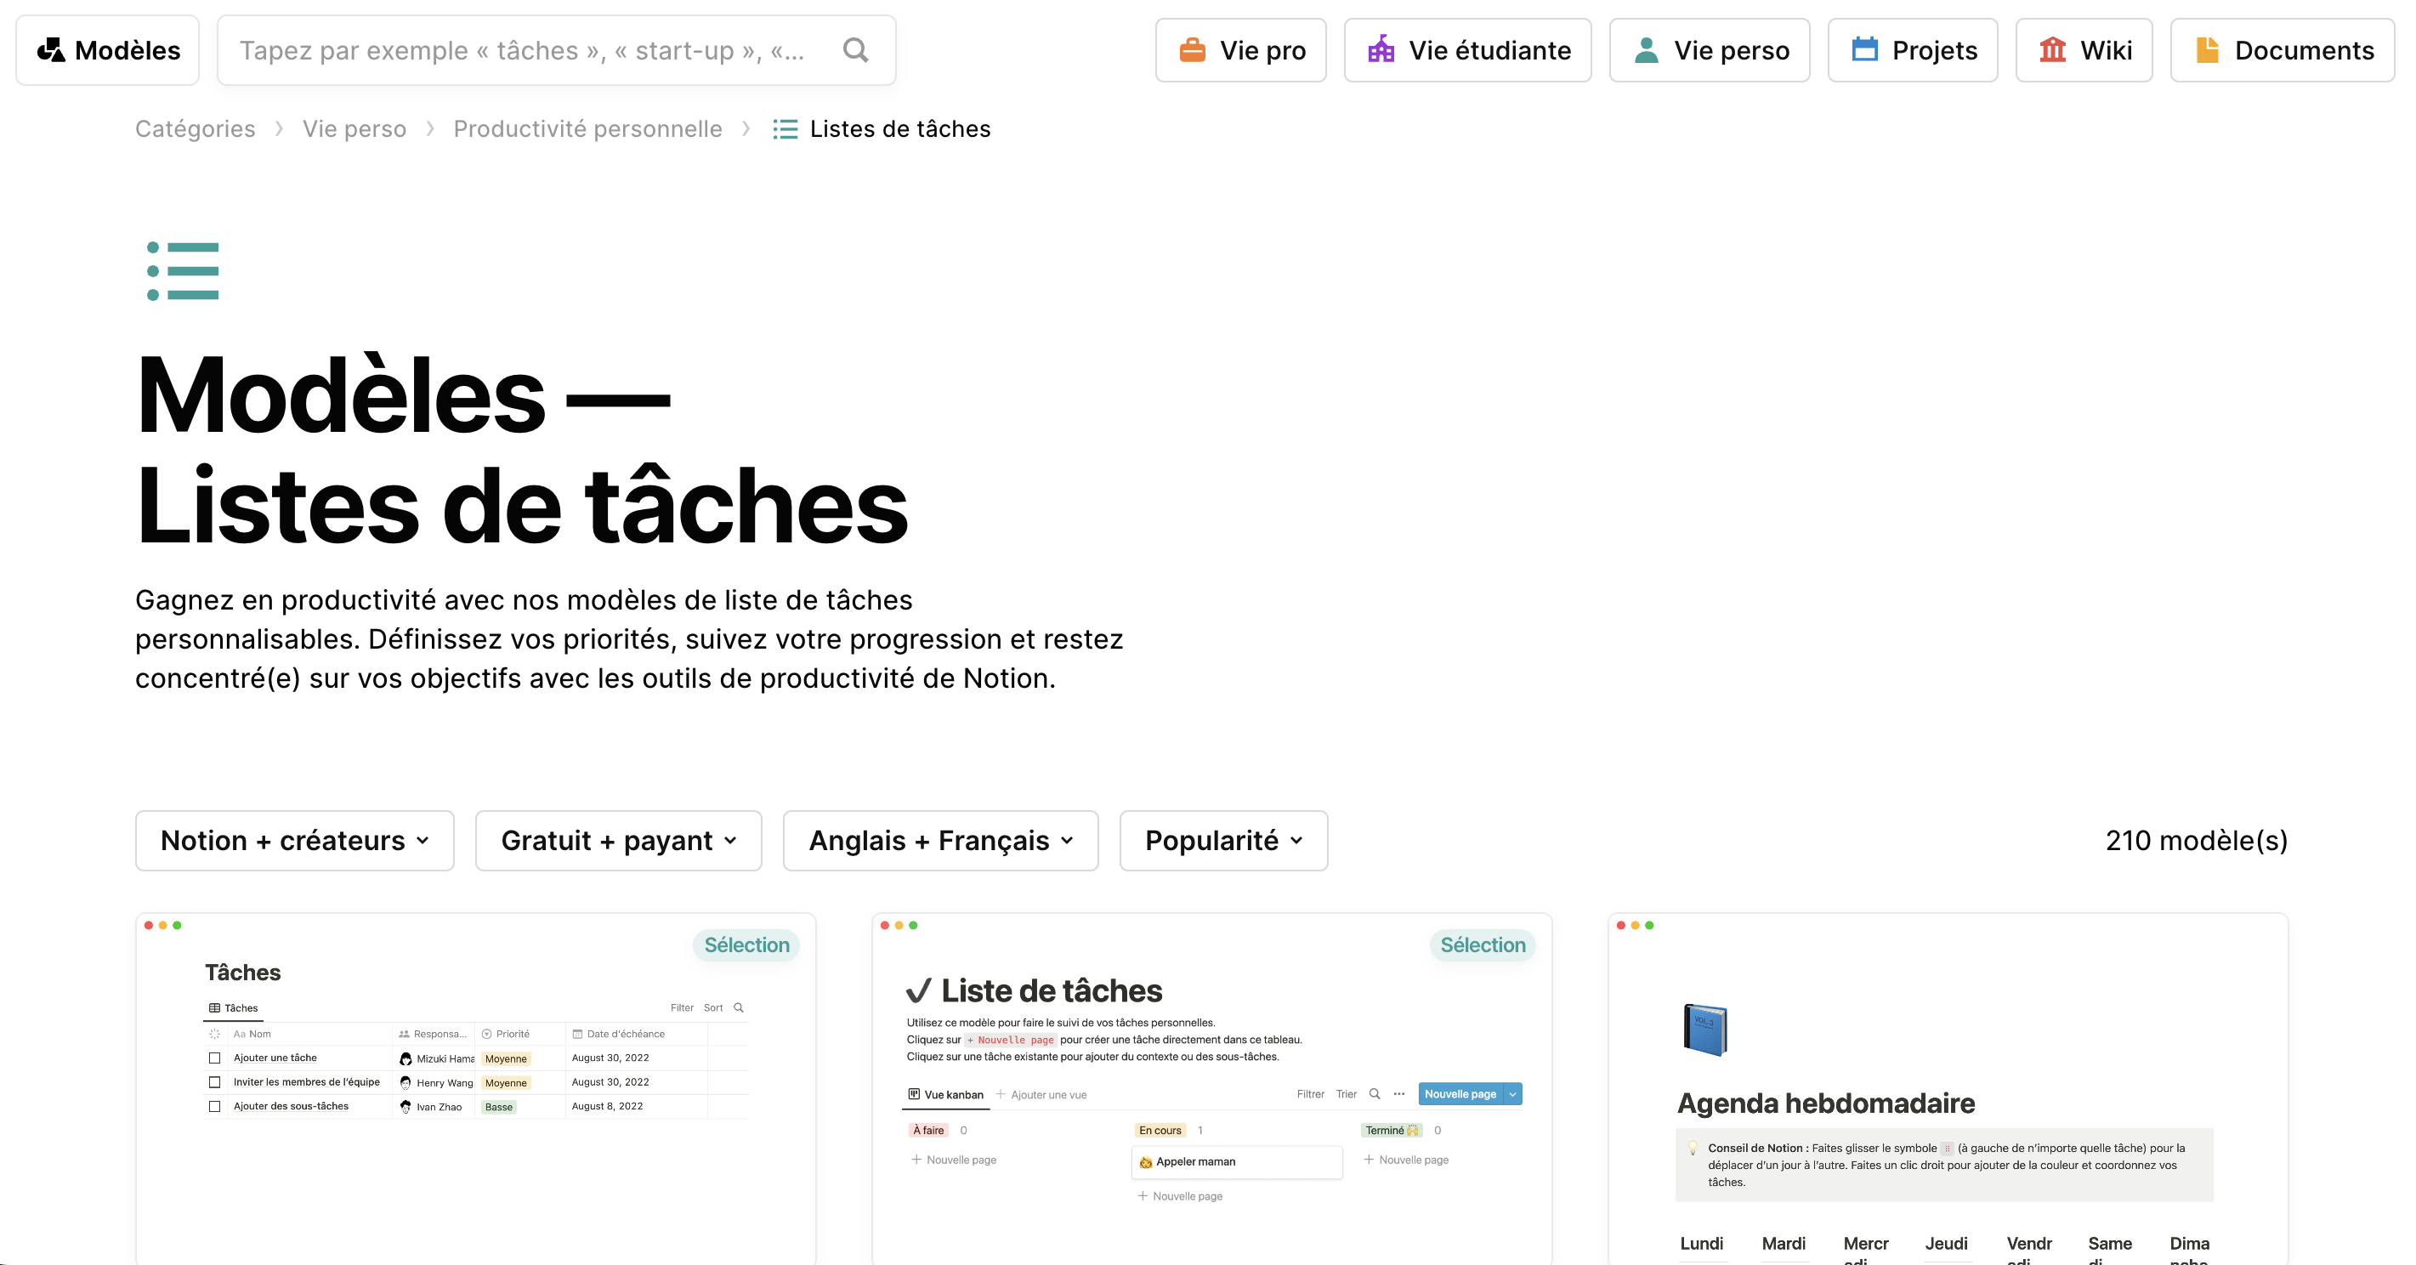Click Filter in the Tâches preview
Viewport: 2416px width, 1265px height.
coord(682,1008)
